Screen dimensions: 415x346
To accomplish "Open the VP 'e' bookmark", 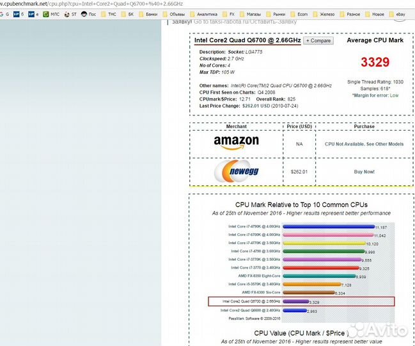I will tap(33, 14).
